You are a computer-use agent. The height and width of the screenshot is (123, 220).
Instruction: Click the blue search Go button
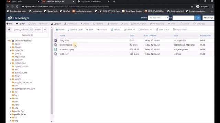click(198, 18)
